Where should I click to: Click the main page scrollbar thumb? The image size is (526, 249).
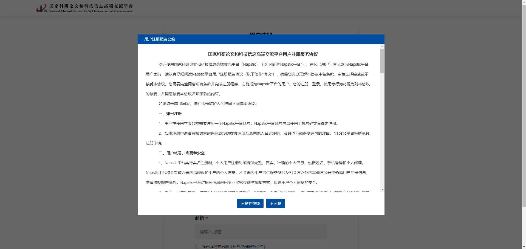(524, 105)
